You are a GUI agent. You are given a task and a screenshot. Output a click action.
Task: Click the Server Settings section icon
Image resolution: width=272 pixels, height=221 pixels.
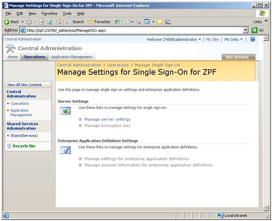click(x=65, y=111)
